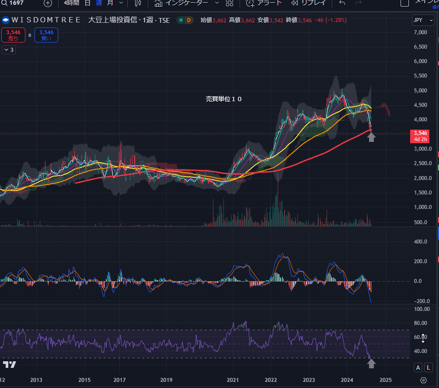
Task: Click the 100.00 RSI axis label
Action: (x=422, y=309)
